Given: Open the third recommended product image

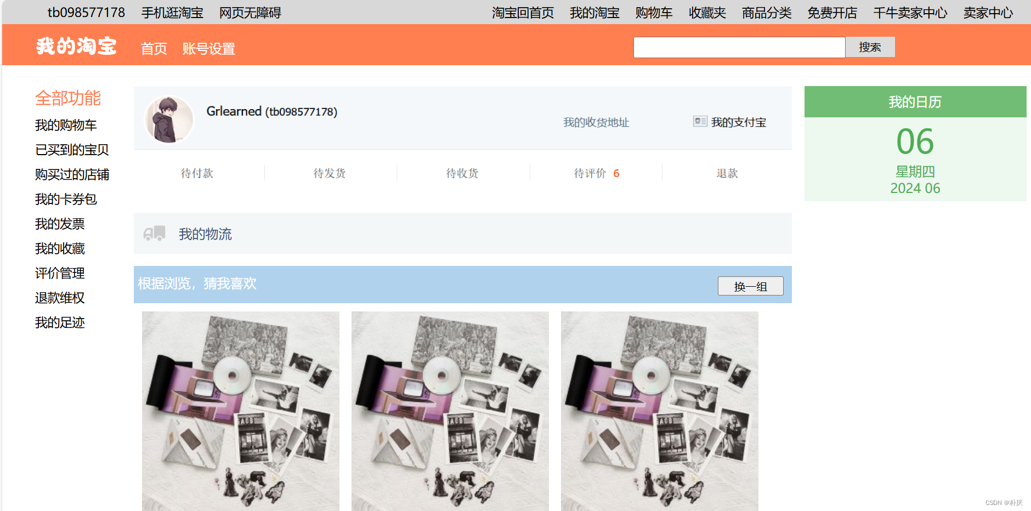Looking at the screenshot, I should [x=660, y=411].
